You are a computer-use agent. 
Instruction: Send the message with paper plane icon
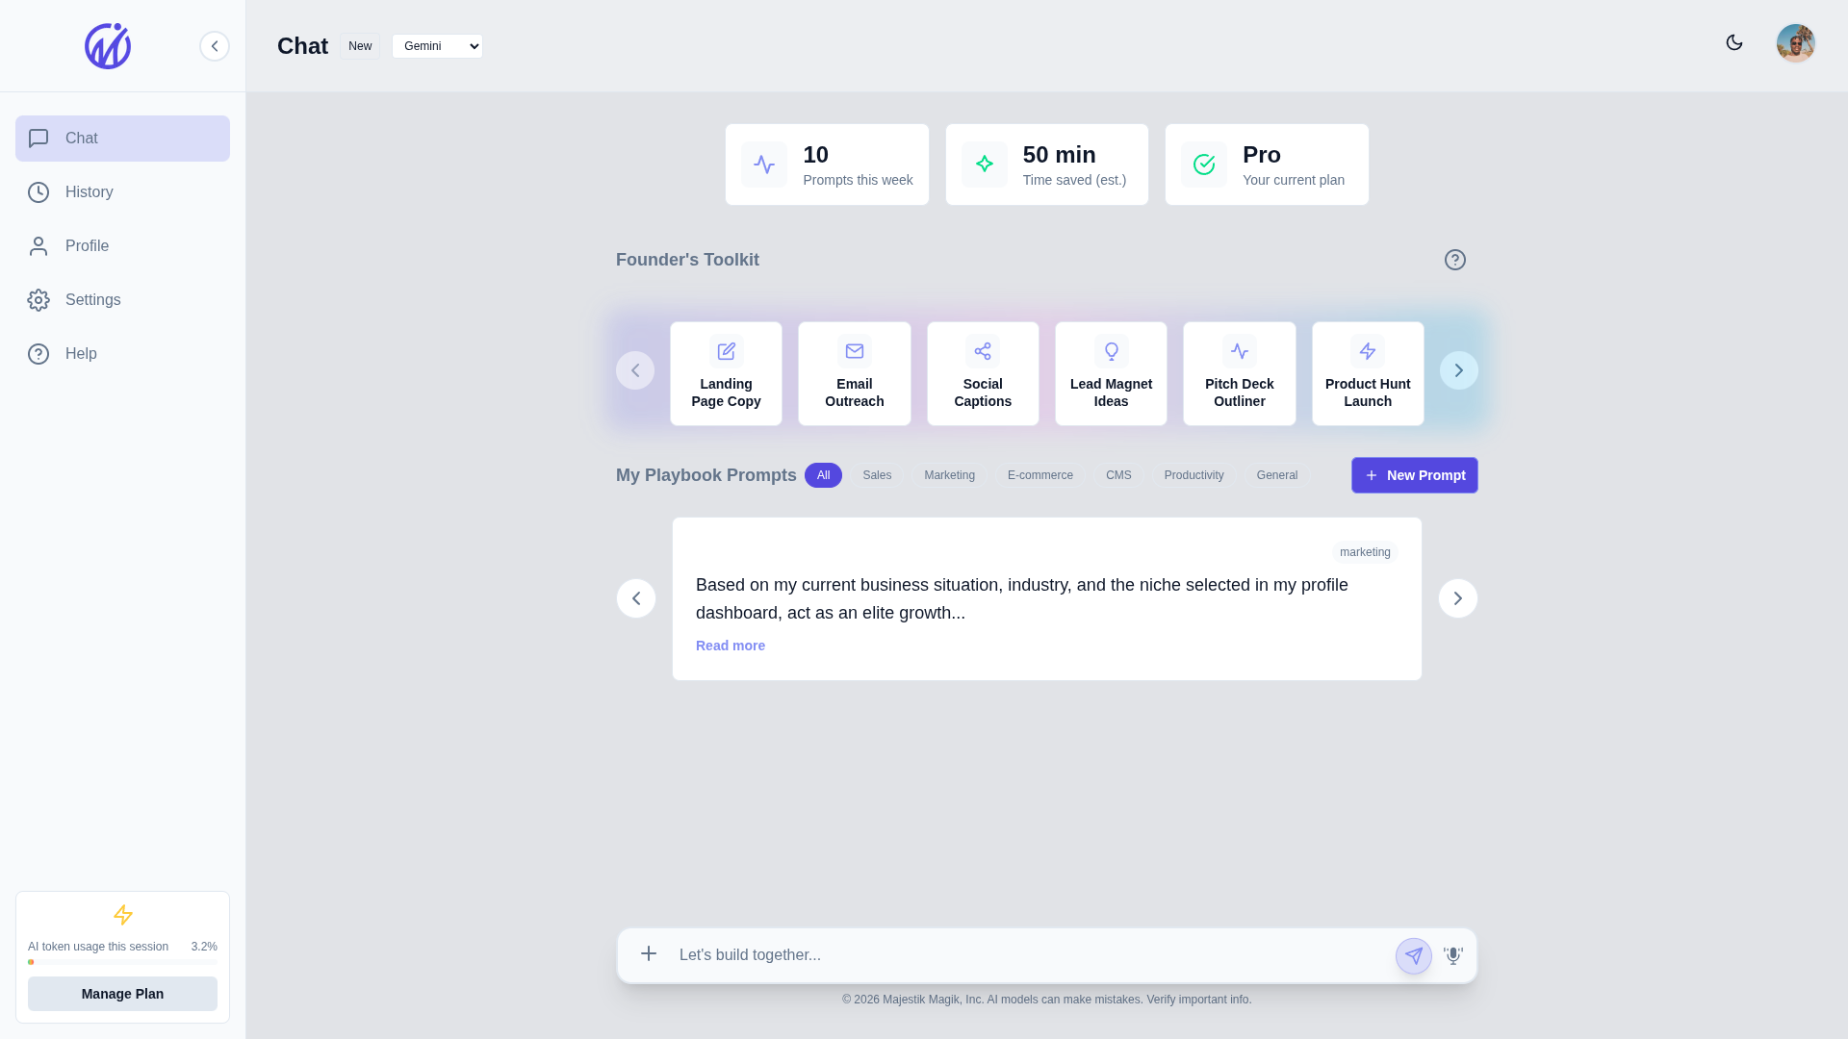(x=1414, y=956)
